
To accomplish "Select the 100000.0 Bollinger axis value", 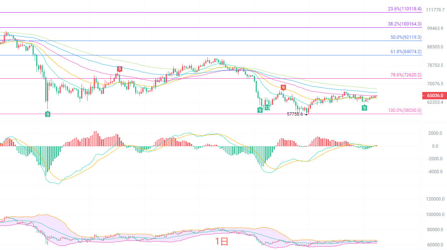I will (435, 215).
